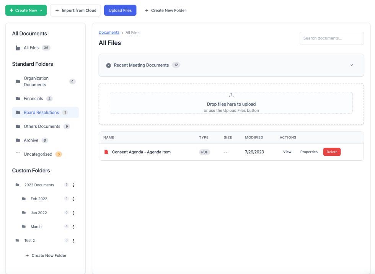Viewport: 375px width, 274px height.
Task: Click Consent Agenda - Agenda Item file name
Action: pos(141,152)
